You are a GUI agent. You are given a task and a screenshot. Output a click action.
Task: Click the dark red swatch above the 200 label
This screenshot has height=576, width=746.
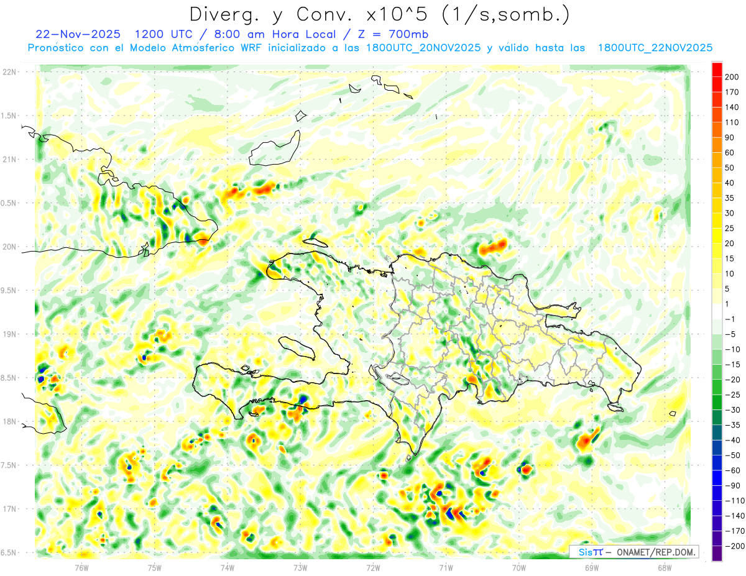click(717, 70)
